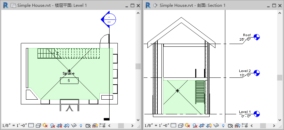Screen dimensions: 284x130
Task: Click up scroll arrow in Section 1 view
Action: coord(280,13)
